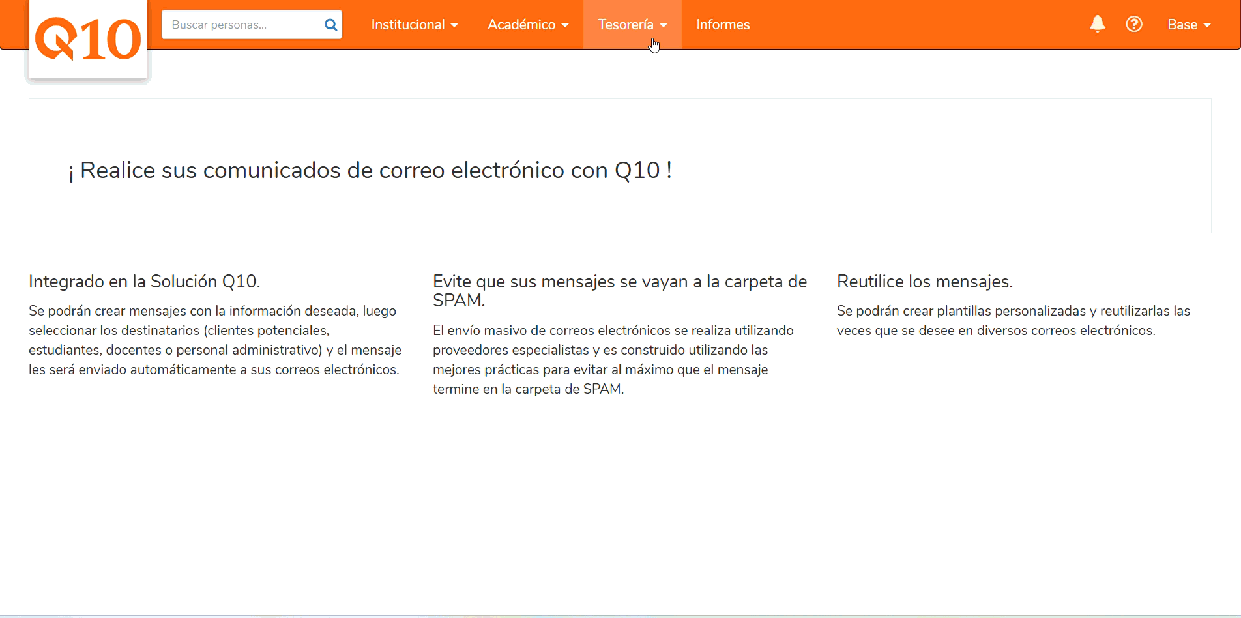Click the search magnifier icon

coord(330,25)
